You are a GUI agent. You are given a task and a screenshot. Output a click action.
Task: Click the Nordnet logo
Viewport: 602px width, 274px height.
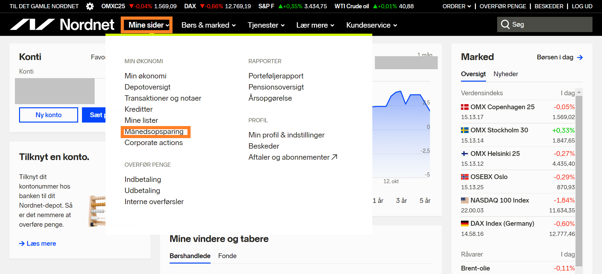62,25
